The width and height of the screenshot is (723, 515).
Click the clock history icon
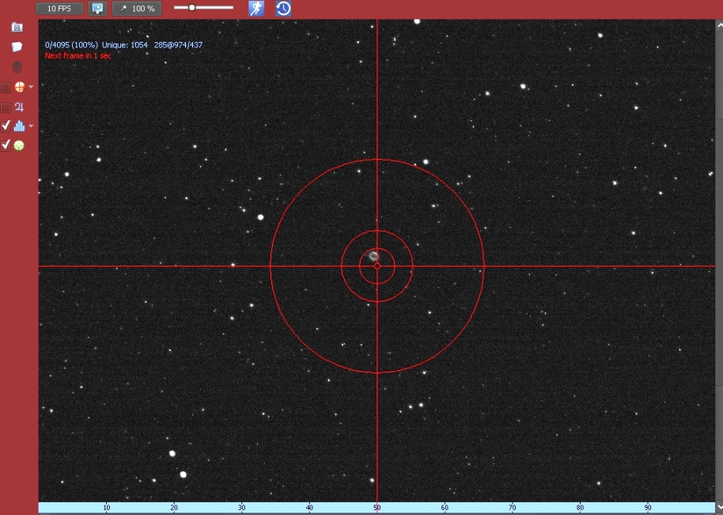pos(283,9)
